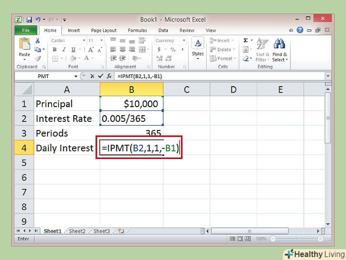Click the Insert Worksheet tab icon
Image resolution: width=346 pixels, height=260 pixels.
click(121, 231)
